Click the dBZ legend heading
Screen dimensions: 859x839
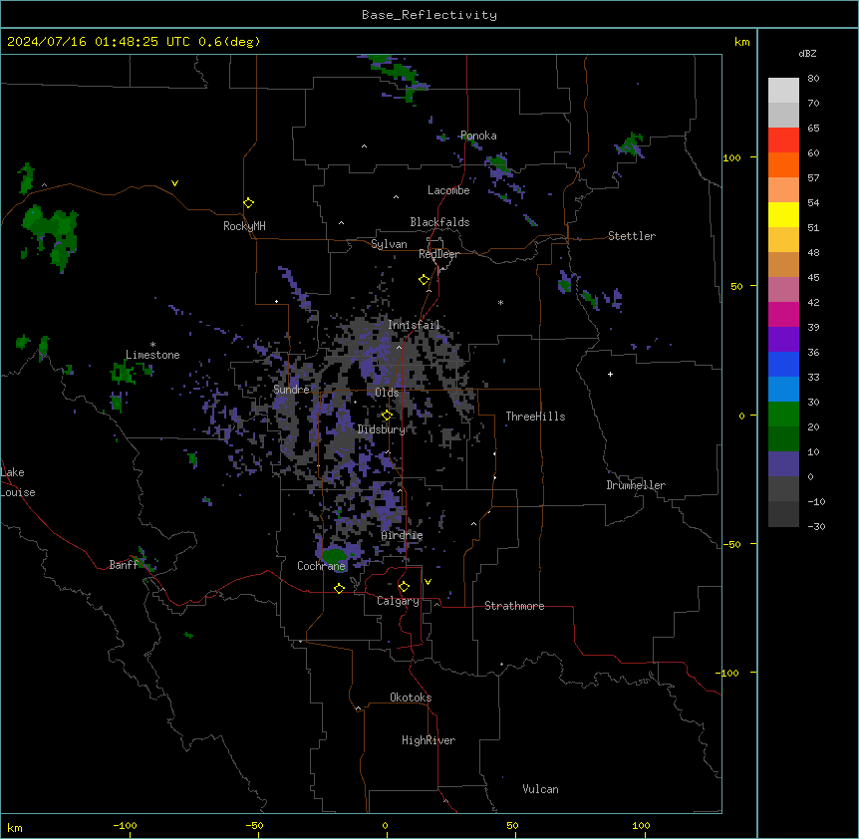click(807, 53)
